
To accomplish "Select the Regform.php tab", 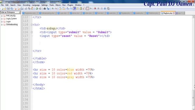I will coord(168,13).
